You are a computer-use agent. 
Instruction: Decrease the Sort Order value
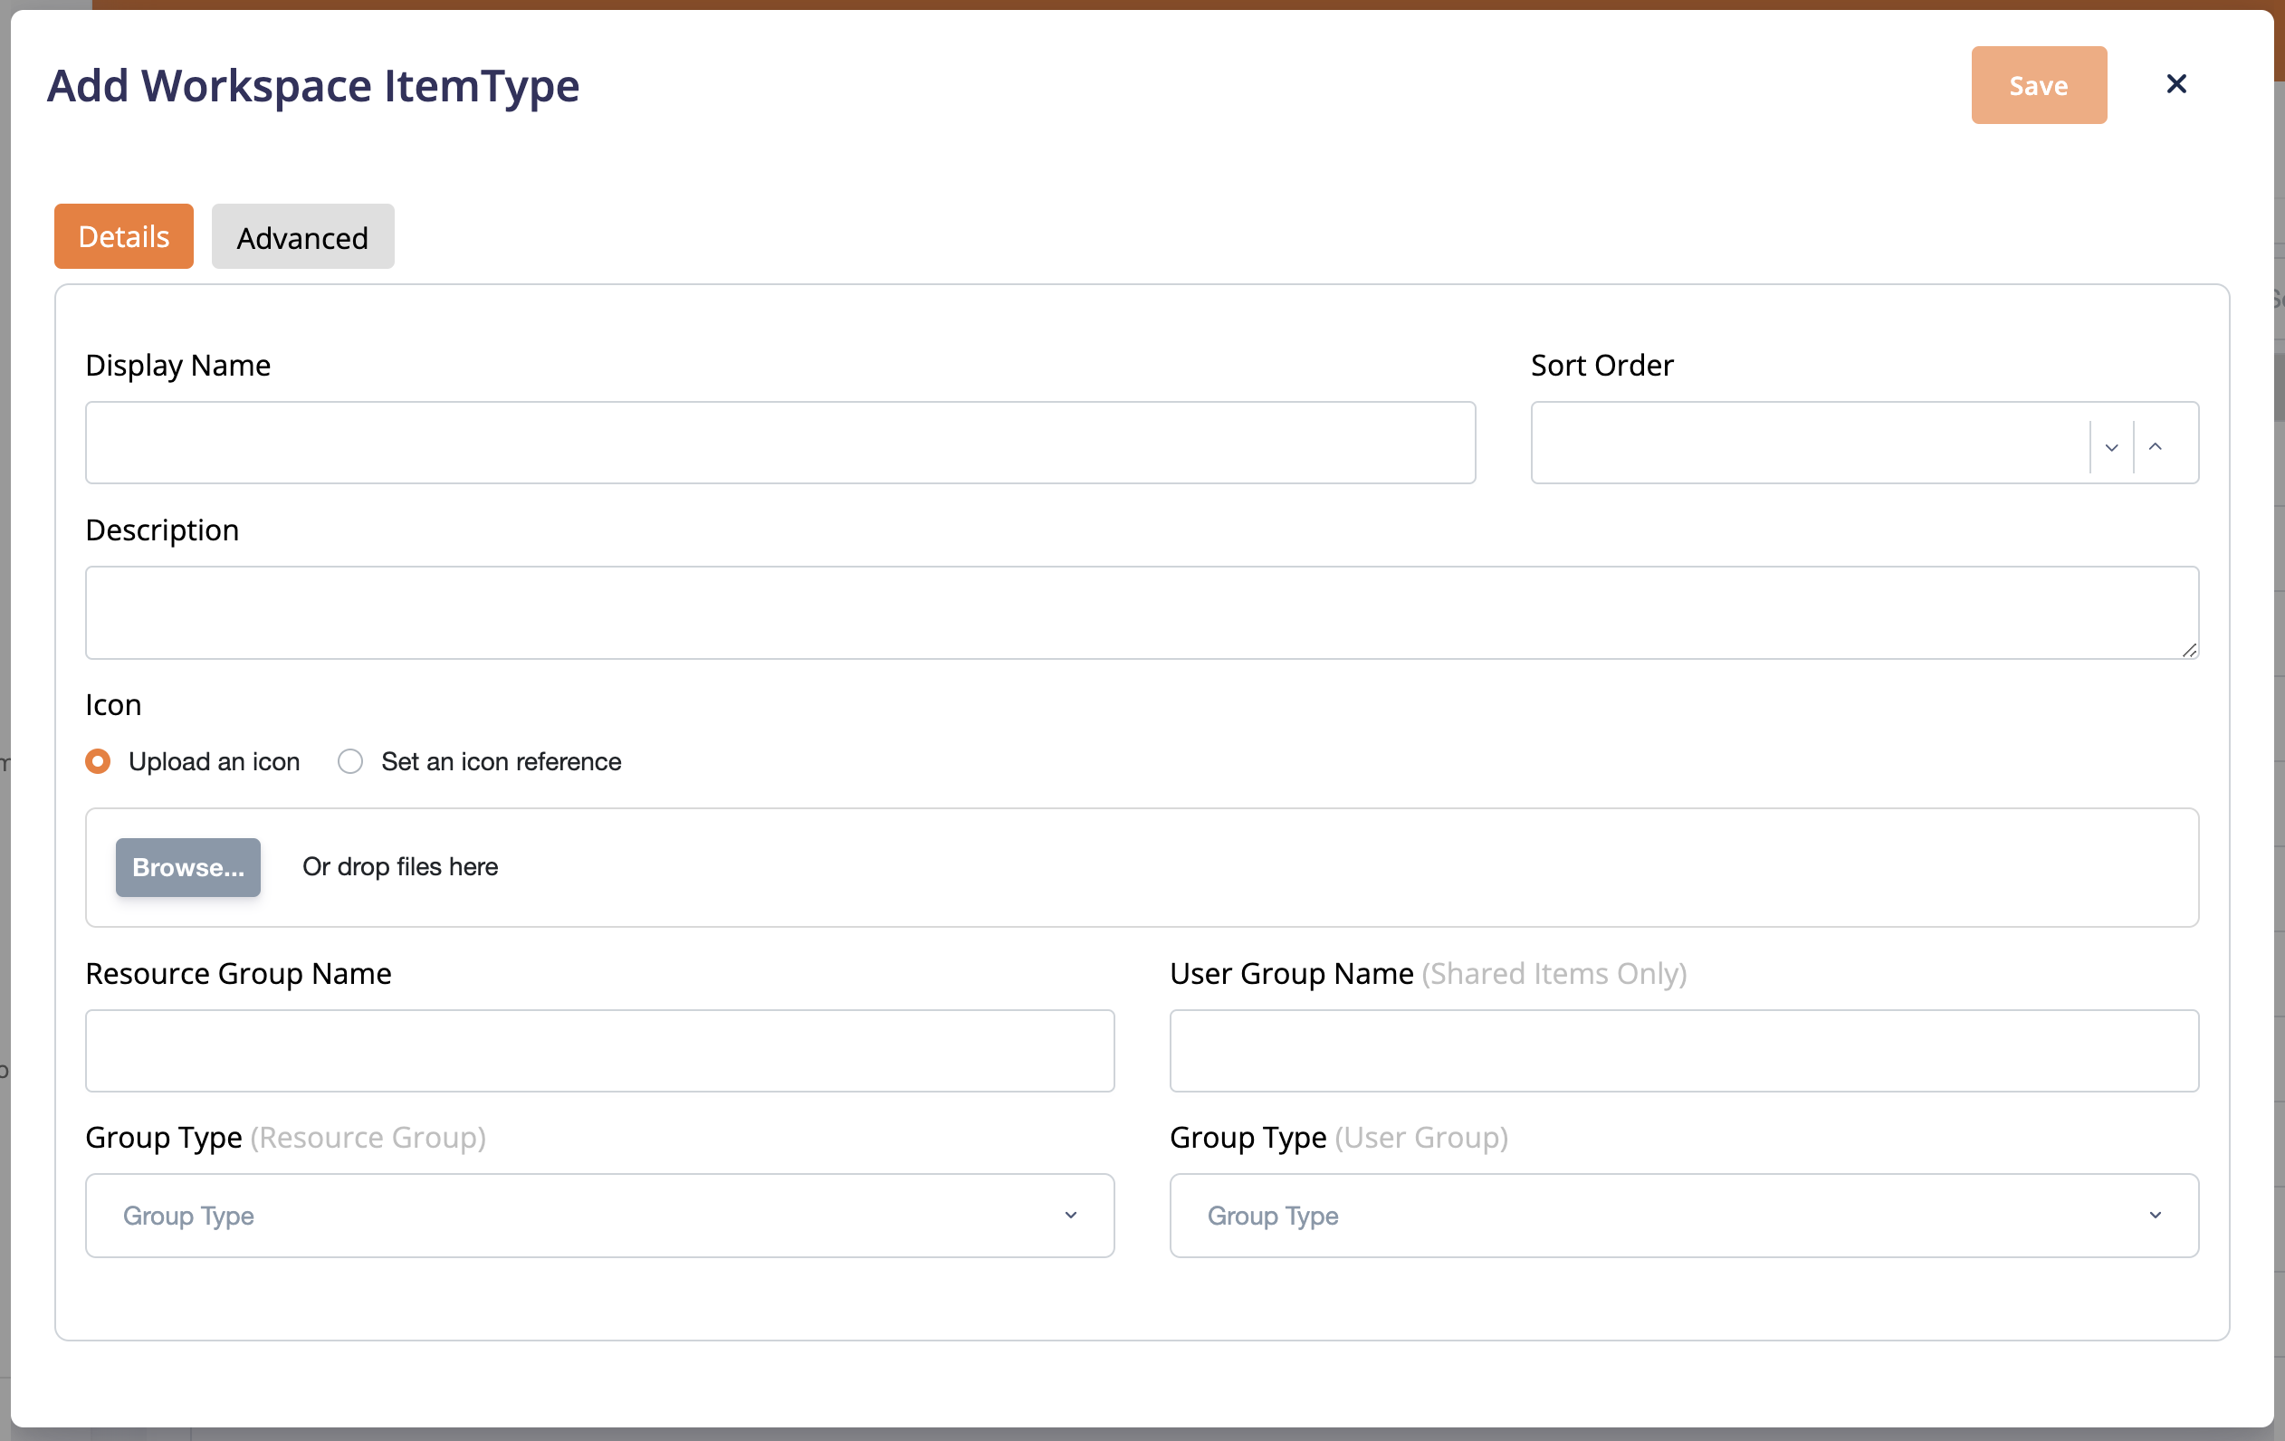(2110, 447)
